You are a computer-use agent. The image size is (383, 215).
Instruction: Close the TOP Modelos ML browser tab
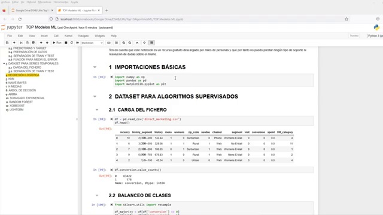coord(99,11)
